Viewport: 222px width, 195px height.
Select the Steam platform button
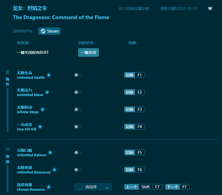pos(49,31)
